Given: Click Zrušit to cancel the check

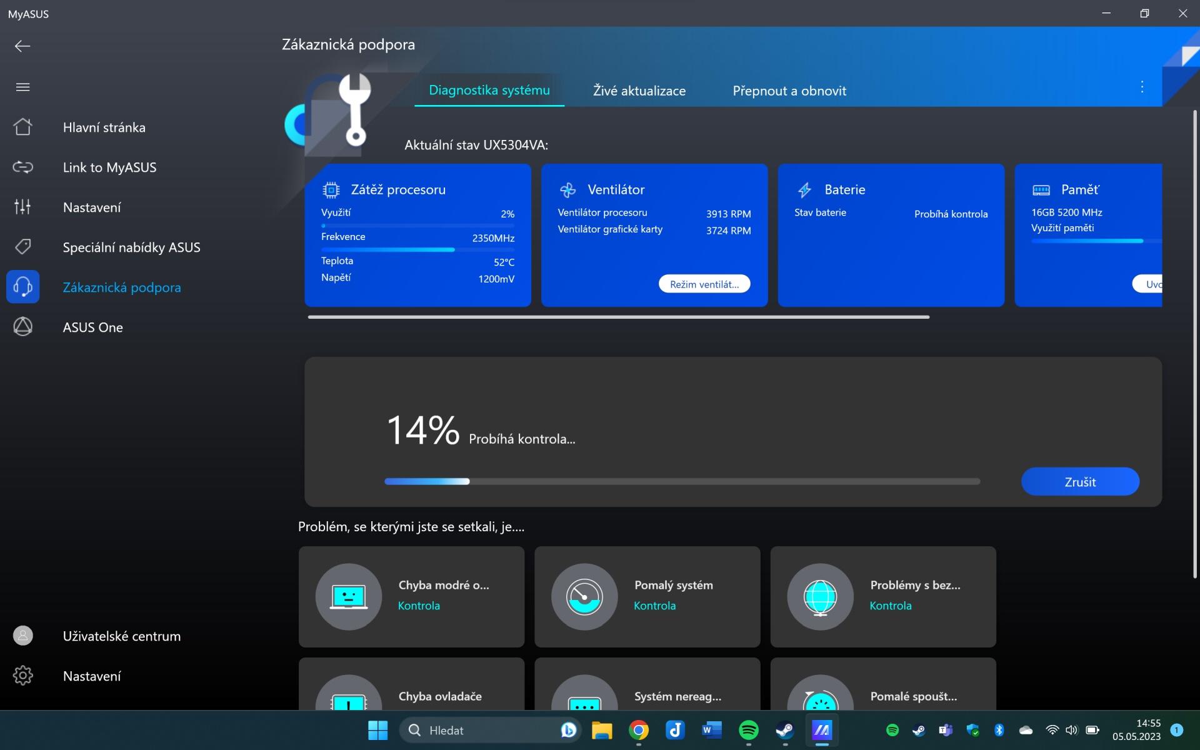Looking at the screenshot, I should coord(1080,481).
